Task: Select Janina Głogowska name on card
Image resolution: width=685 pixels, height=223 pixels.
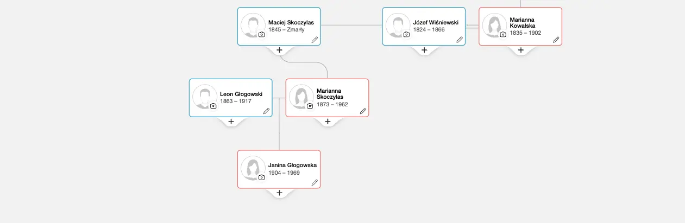Action: tap(292, 165)
